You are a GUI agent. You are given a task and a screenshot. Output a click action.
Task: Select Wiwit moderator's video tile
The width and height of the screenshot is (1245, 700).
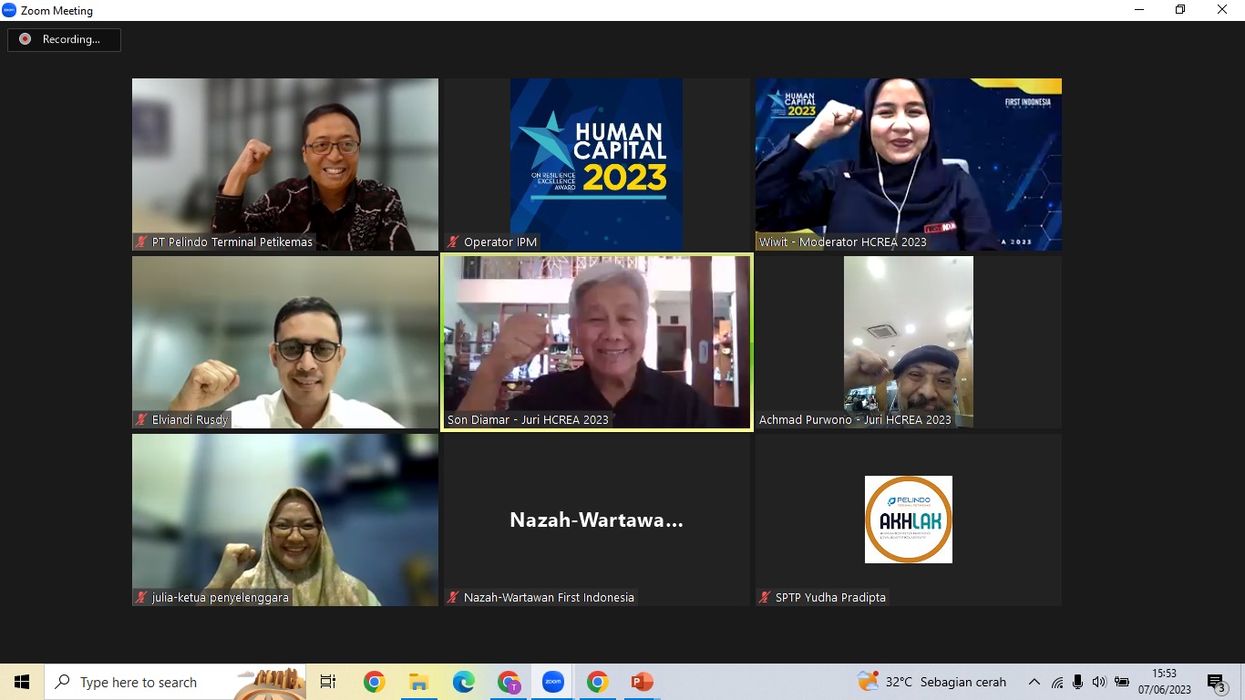tap(909, 164)
